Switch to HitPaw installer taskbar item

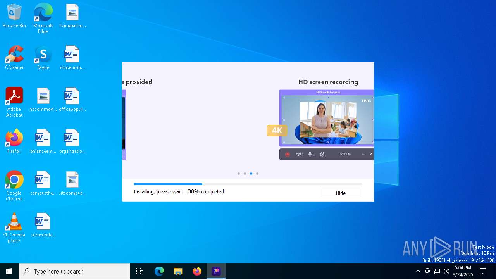[216, 271]
